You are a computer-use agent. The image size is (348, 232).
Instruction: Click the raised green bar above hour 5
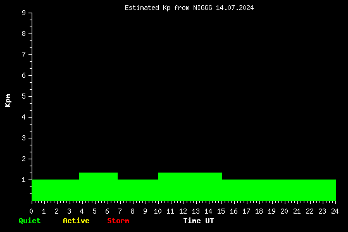[x=98, y=186]
